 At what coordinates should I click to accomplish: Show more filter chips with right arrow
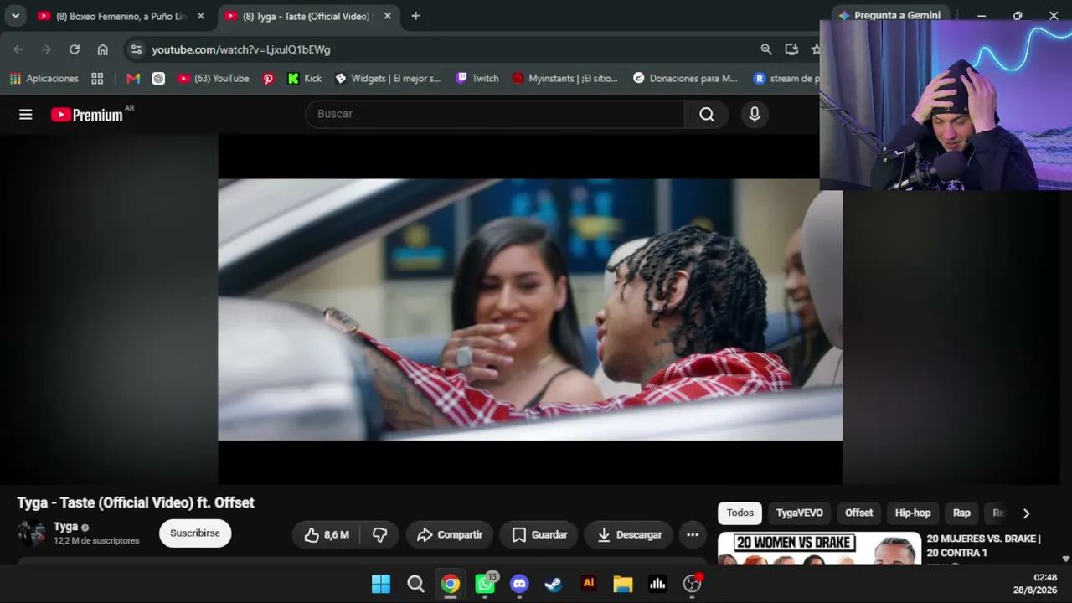click(1026, 513)
